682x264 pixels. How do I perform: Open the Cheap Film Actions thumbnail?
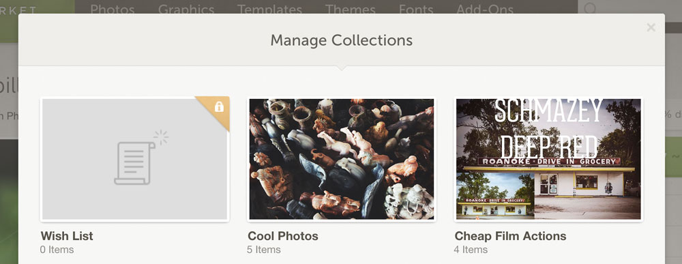click(548, 159)
